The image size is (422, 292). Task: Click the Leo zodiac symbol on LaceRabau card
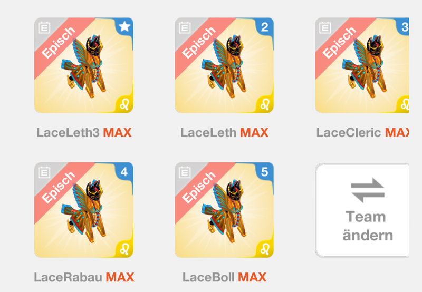click(x=124, y=249)
